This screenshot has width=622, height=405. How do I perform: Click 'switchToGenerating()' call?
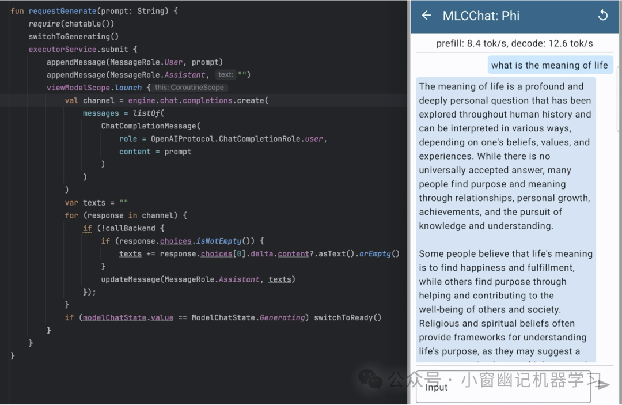(73, 36)
